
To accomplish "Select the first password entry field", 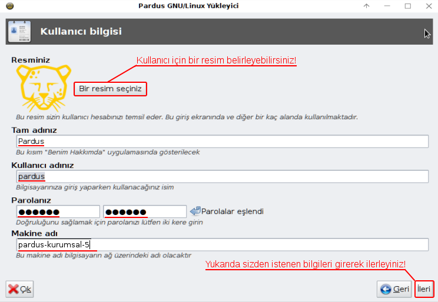I will tap(58, 212).
